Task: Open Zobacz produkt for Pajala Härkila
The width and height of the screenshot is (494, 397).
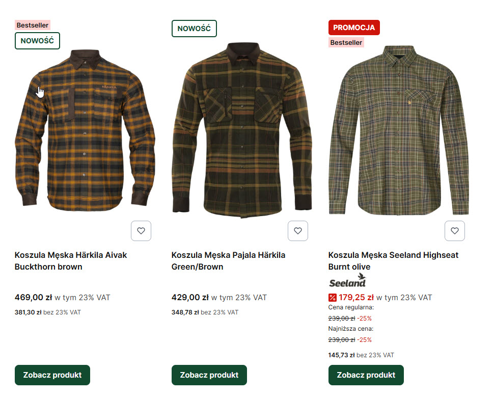Action: pyautogui.click(x=209, y=375)
